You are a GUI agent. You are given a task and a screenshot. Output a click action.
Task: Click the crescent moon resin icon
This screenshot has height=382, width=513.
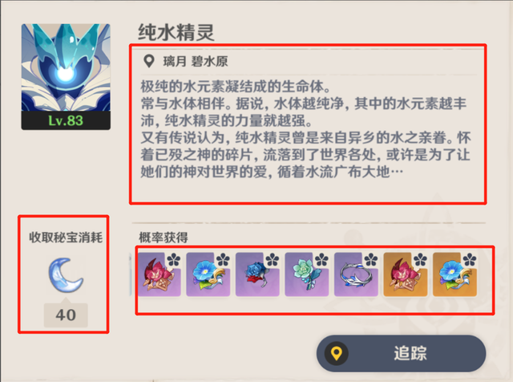coord(66,275)
